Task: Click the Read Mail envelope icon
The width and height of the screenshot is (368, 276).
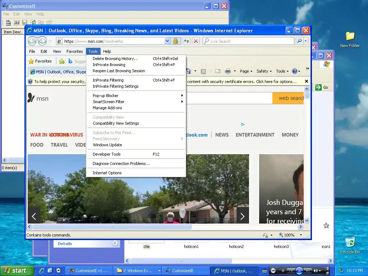Action: click(x=218, y=71)
